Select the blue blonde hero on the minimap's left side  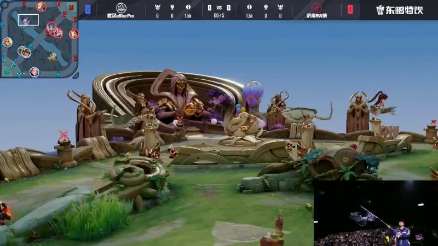tap(8, 42)
